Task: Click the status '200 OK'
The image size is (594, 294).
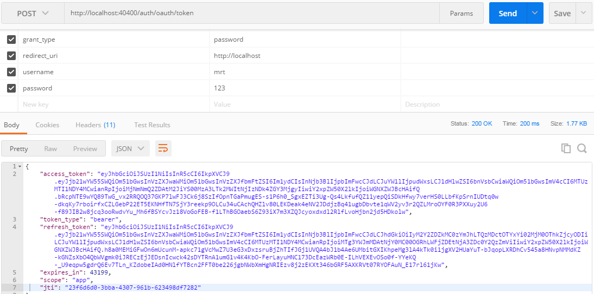Action: click(482, 123)
